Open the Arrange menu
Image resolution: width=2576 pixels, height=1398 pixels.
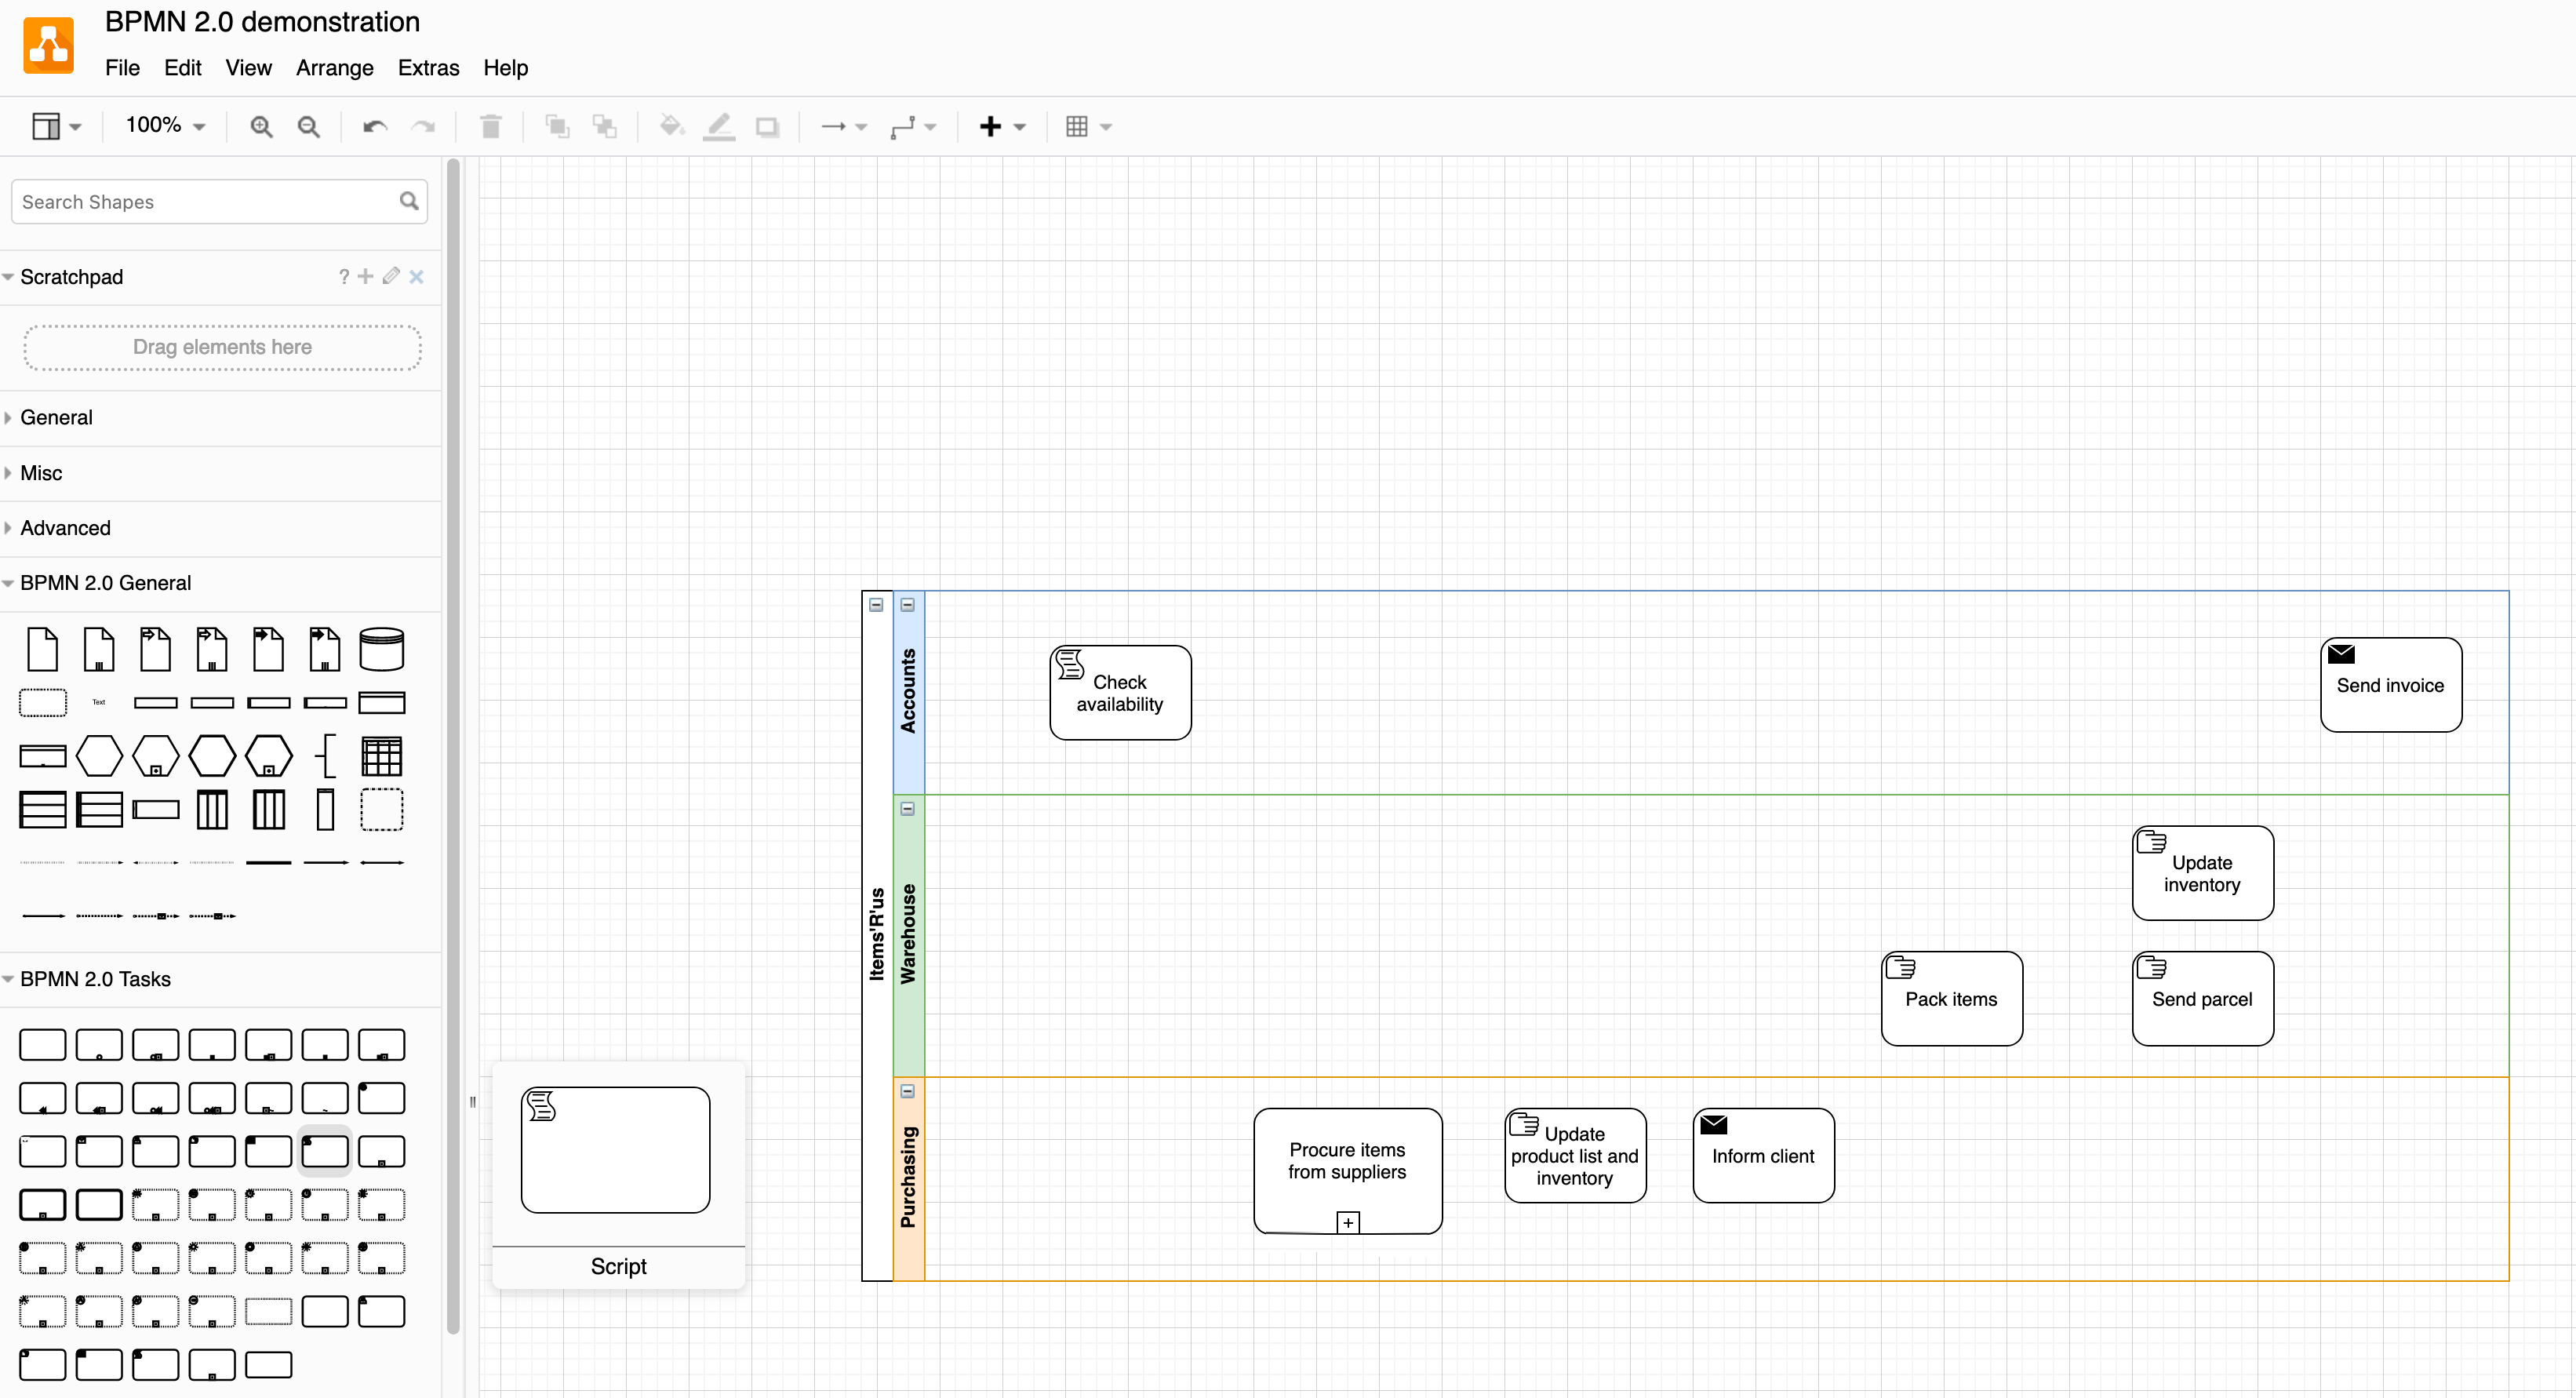[x=334, y=68]
